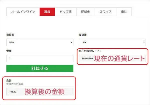Click the 変換された通貨 subtitle text
150x105 pixels.
pyautogui.click(x=15, y=84)
